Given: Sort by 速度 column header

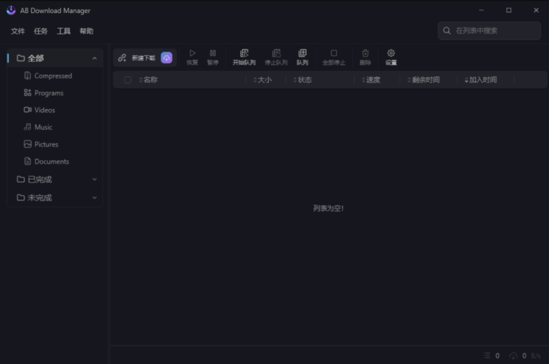Looking at the screenshot, I should 371,80.
